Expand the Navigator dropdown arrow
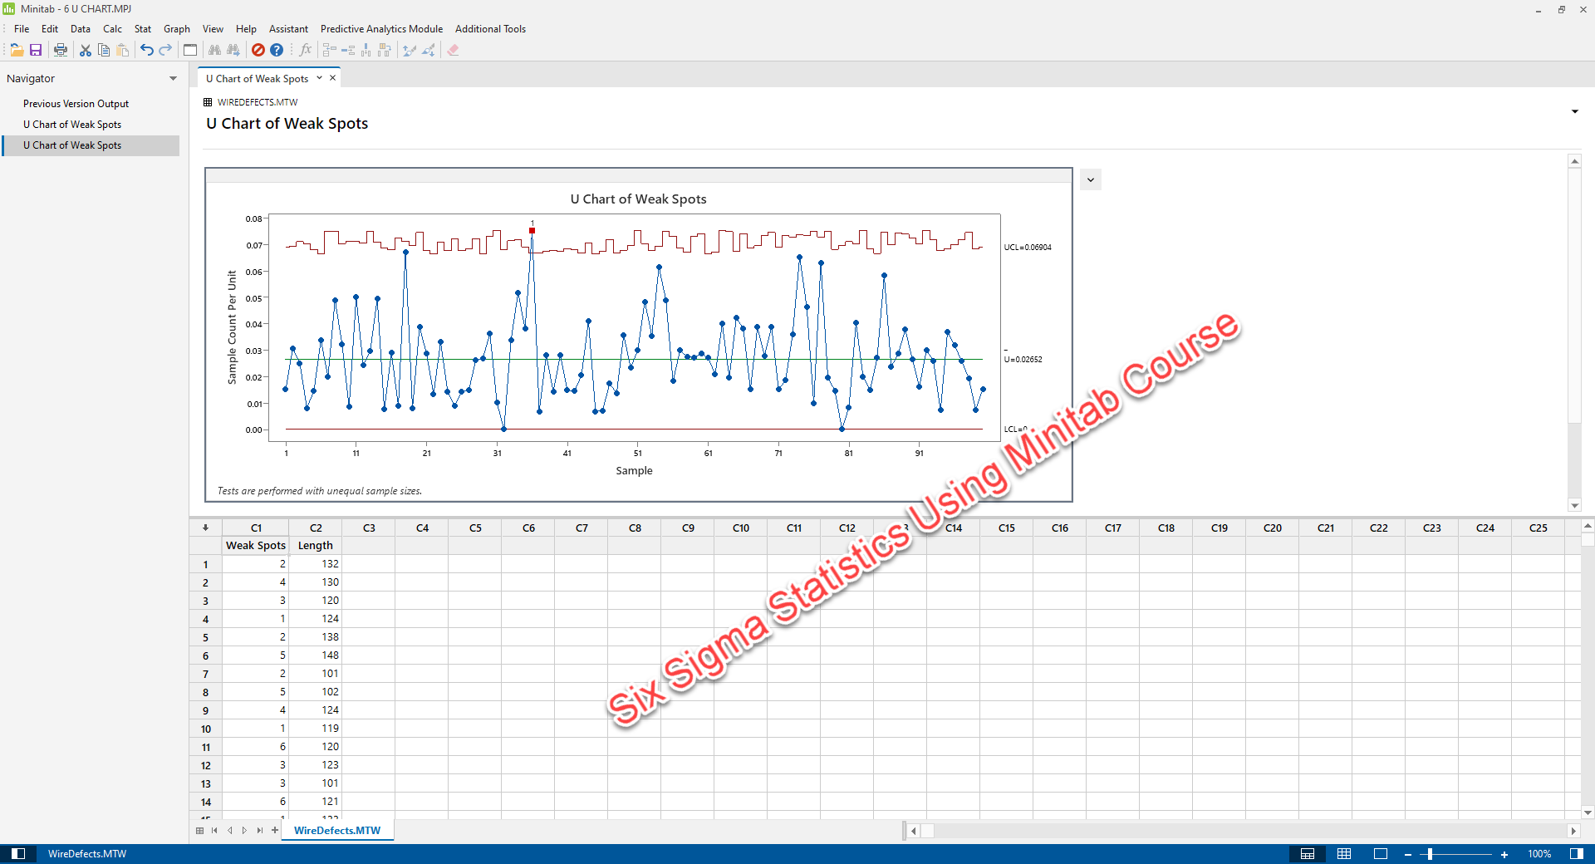Screen dimensions: 1595x864 point(173,79)
